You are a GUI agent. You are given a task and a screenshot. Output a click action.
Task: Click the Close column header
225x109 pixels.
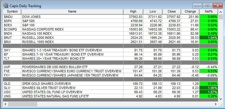(x=172, y=12)
